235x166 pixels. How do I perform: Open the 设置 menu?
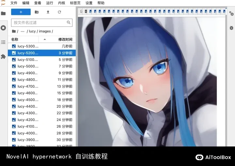pos(89,3)
